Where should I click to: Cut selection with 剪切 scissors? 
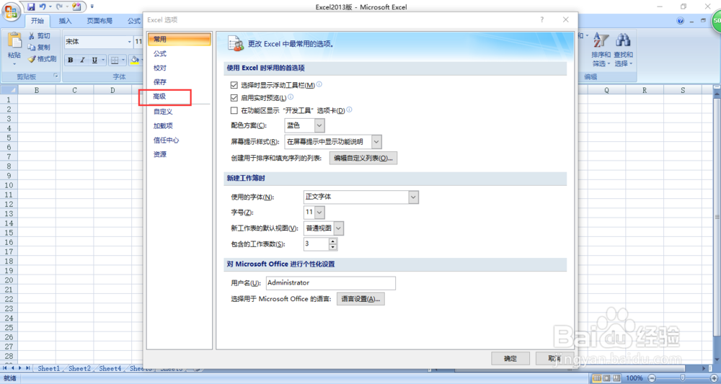(x=39, y=36)
